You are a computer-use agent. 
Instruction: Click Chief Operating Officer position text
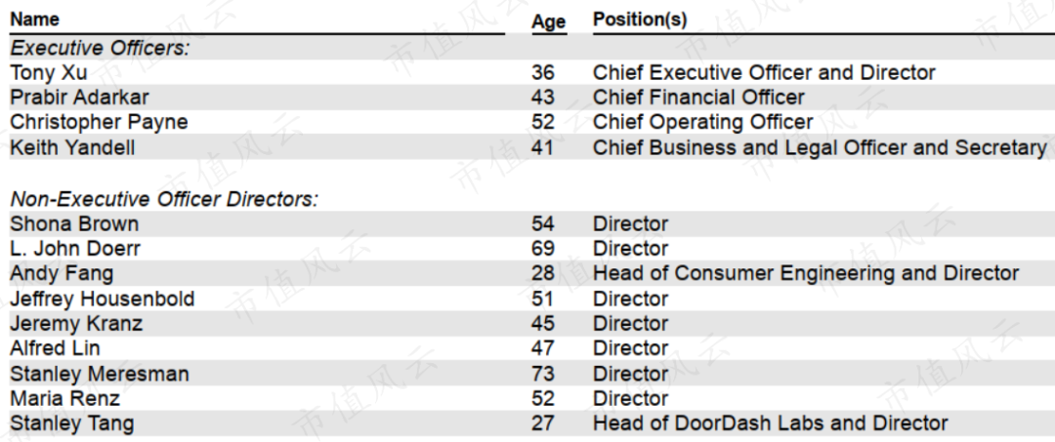pos(702,123)
